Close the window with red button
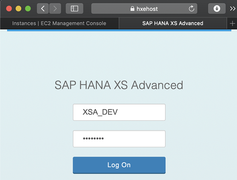This screenshot has height=180, width=237. click(x=9, y=8)
